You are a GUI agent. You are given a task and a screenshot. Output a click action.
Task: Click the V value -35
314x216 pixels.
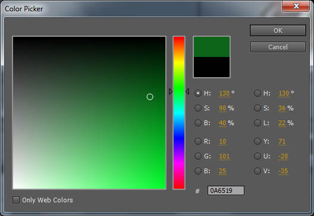click(283, 171)
